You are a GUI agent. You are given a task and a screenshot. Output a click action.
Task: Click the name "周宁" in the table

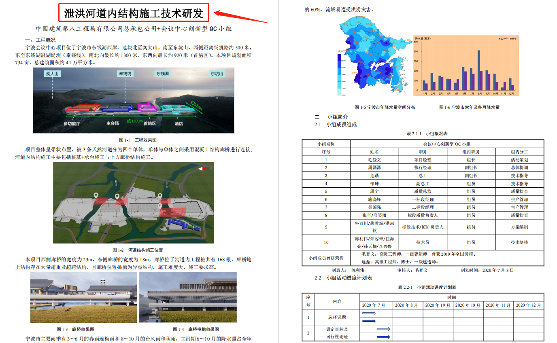(x=374, y=191)
